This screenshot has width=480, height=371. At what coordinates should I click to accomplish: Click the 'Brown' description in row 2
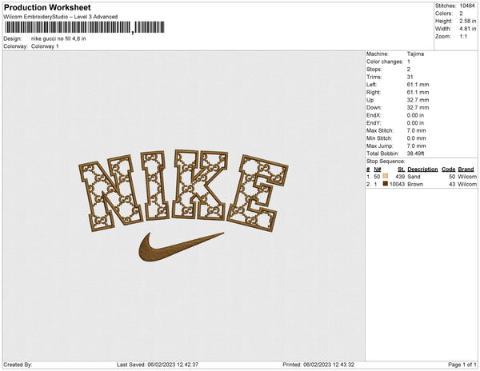click(x=415, y=184)
